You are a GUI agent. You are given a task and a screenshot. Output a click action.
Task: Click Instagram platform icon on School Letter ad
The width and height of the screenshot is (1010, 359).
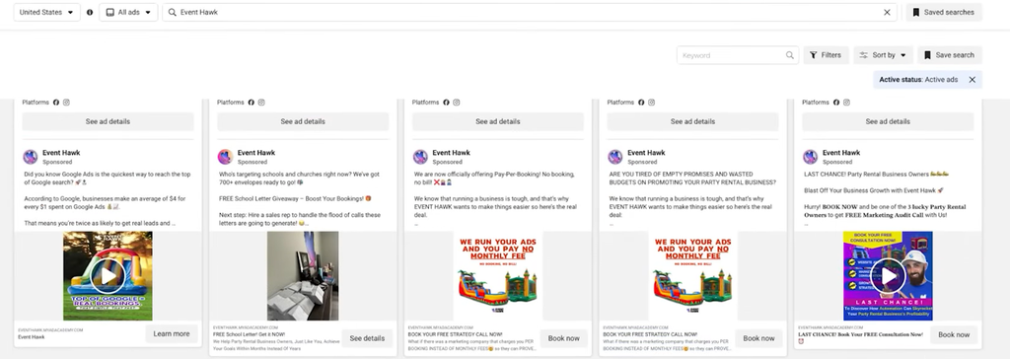261,103
